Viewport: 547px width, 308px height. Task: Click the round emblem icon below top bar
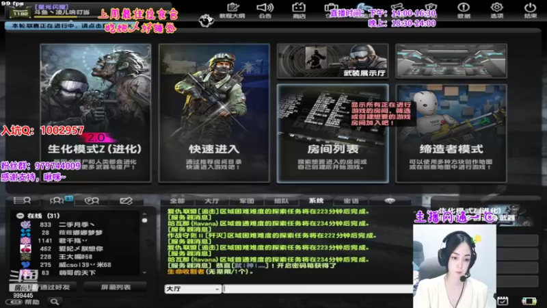[x=206, y=21]
